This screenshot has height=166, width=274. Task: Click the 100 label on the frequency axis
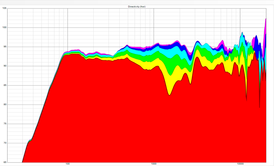tap(68, 164)
